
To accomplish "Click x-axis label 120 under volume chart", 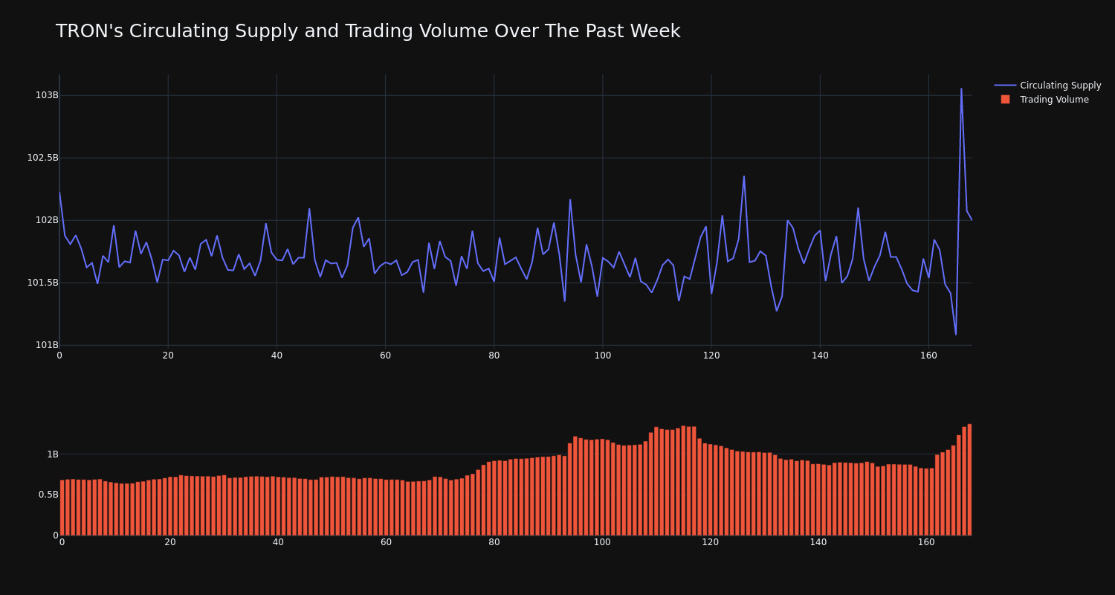I will (x=711, y=542).
